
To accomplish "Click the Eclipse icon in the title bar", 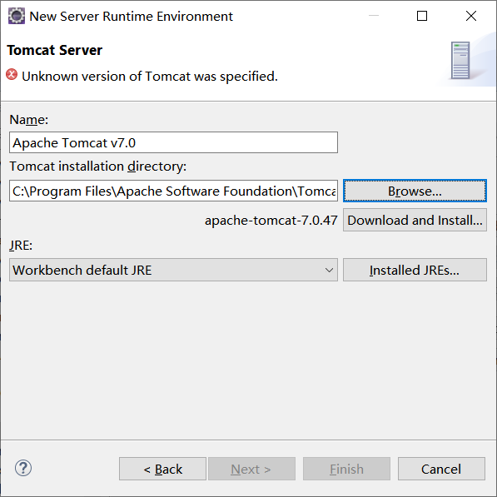I will point(17,16).
